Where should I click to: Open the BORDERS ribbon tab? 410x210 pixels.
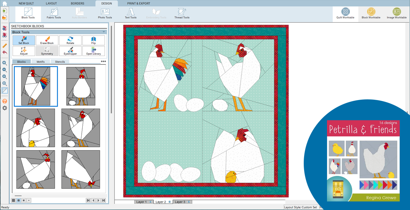(x=78, y=3)
